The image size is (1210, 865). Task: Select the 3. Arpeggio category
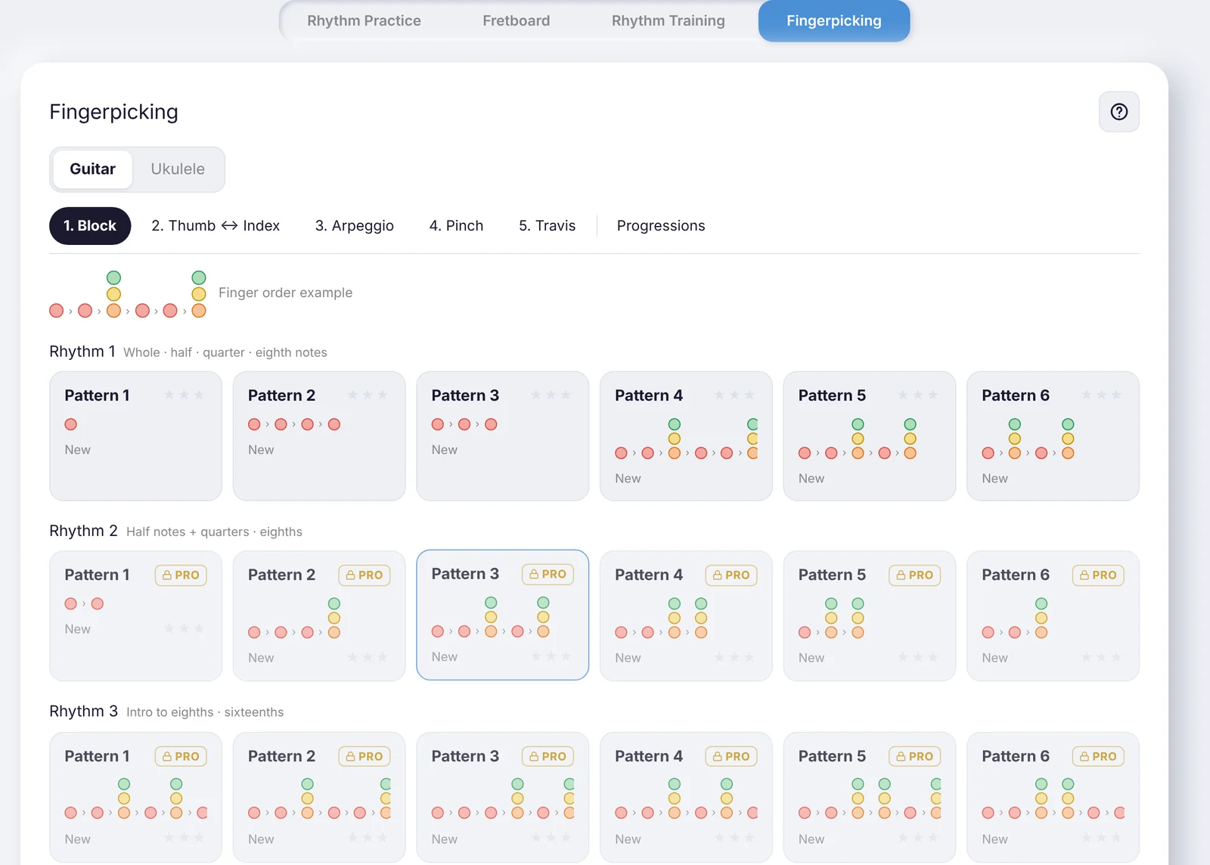coord(355,226)
